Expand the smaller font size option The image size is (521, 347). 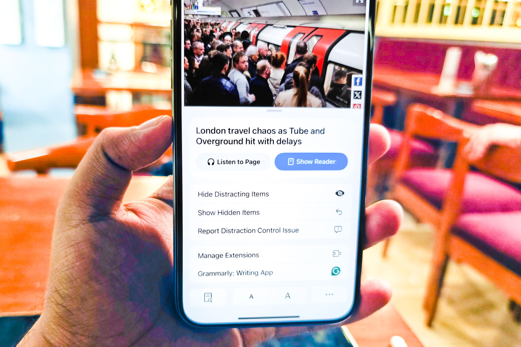tap(251, 296)
